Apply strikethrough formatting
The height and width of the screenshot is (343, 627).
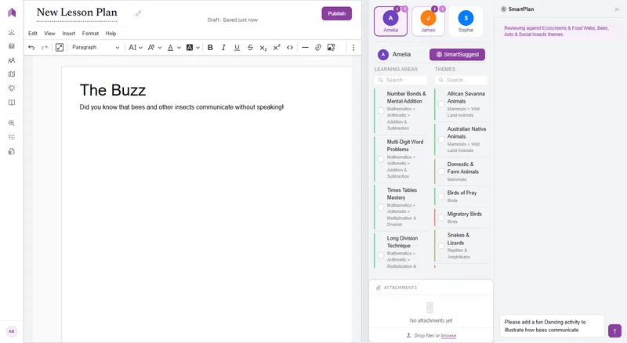(250, 48)
